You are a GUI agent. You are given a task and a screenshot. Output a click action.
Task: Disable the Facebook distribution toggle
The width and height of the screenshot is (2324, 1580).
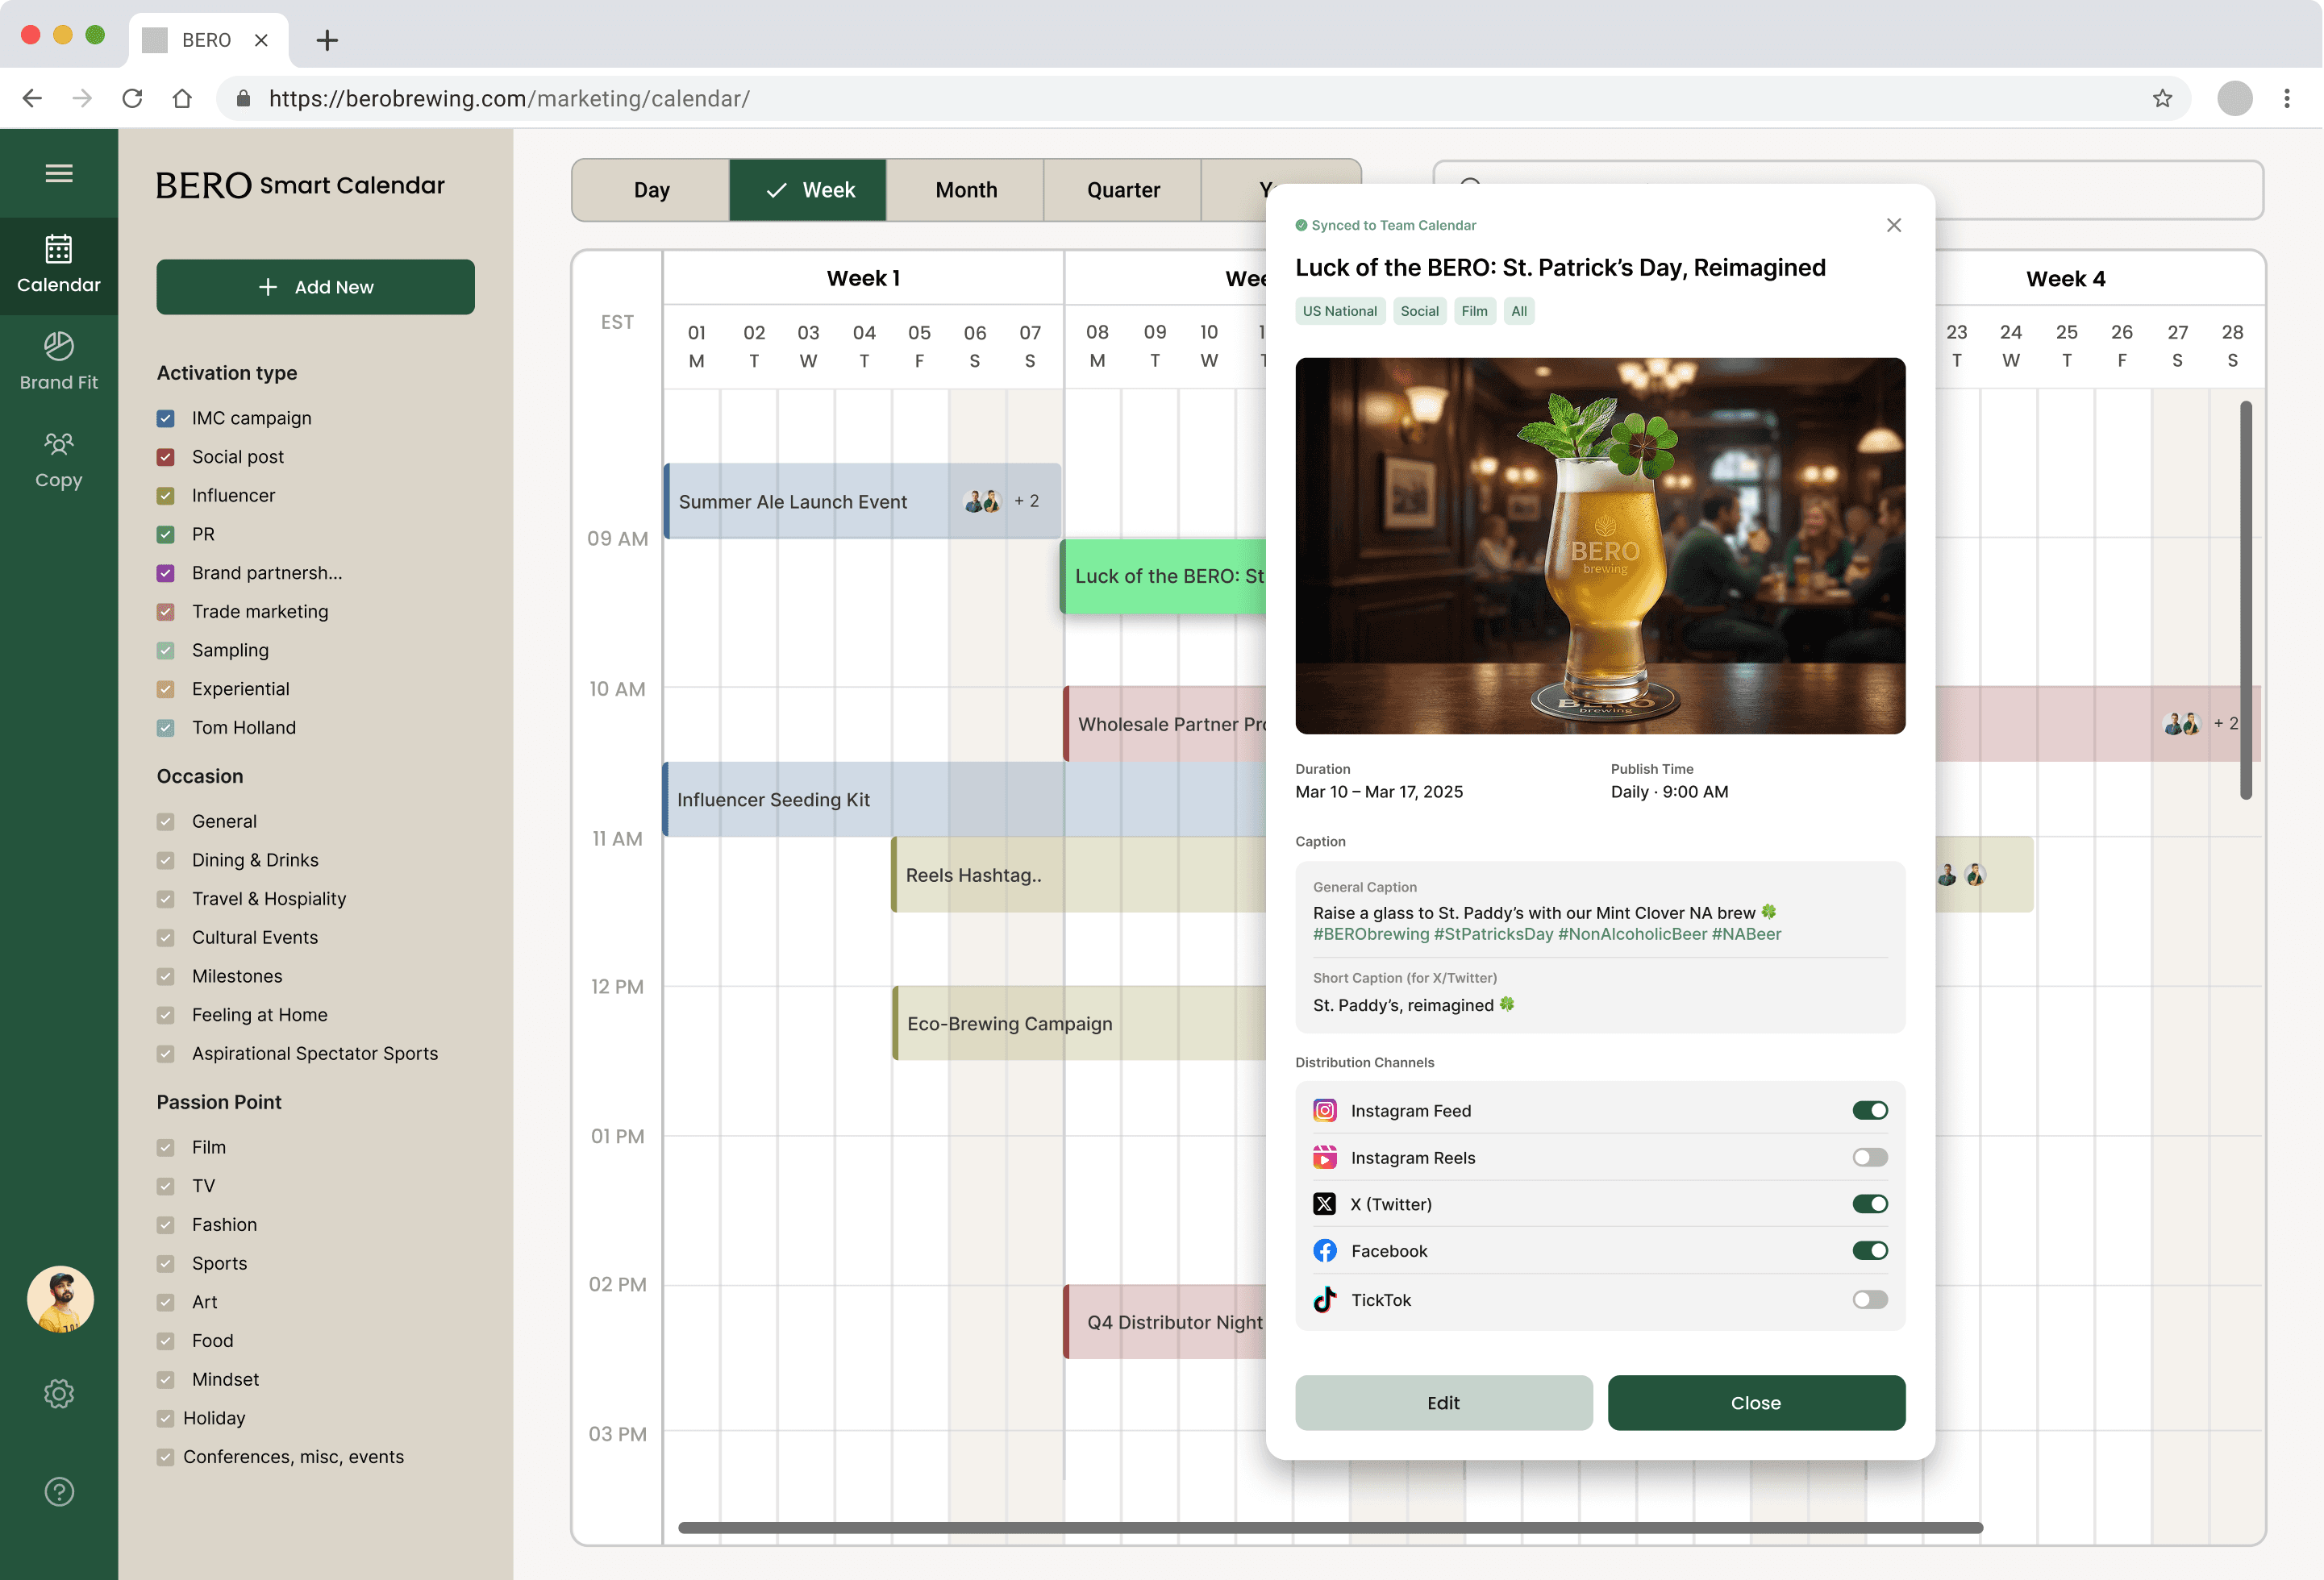click(x=1869, y=1250)
